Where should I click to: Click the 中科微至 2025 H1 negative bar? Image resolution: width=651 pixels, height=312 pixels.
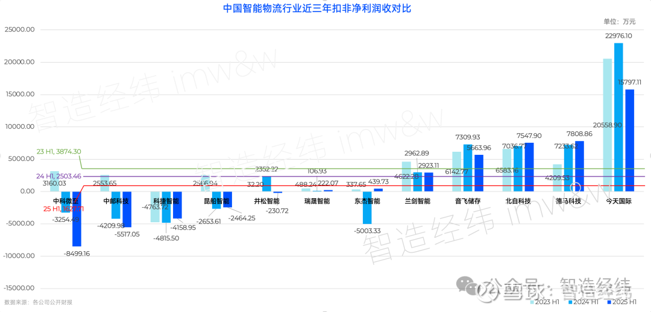[77, 219]
